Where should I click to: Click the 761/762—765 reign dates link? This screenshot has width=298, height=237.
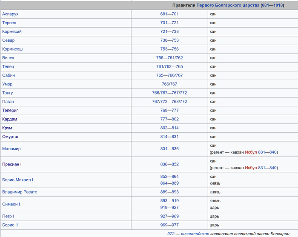169,66
